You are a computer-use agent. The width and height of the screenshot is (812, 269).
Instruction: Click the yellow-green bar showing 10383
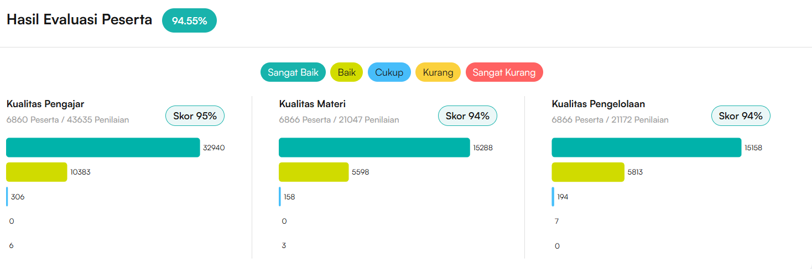pos(37,172)
